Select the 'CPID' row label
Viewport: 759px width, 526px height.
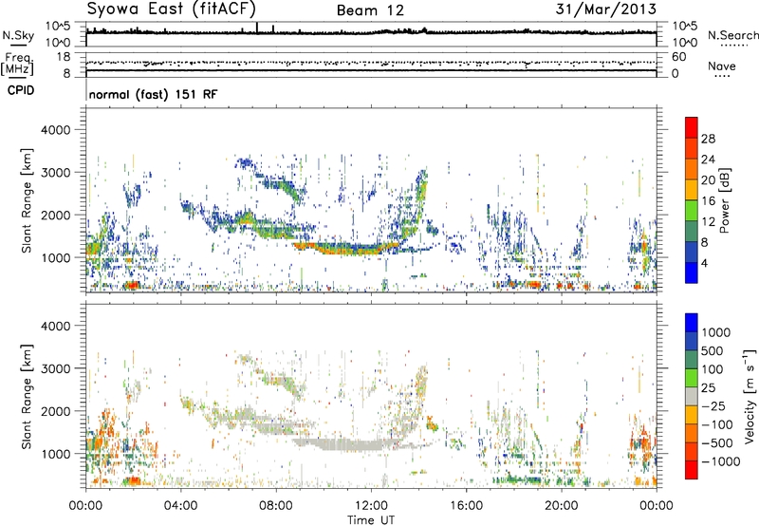(x=21, y=90)
